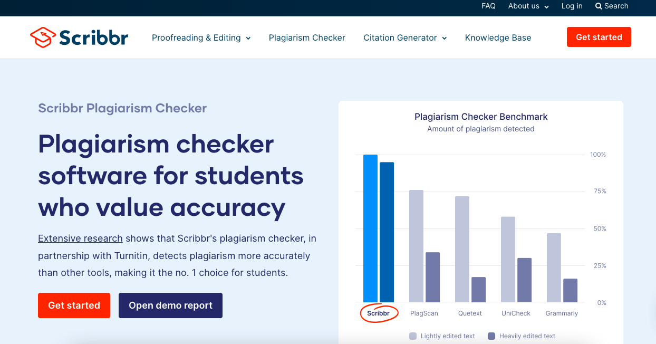The width and height of the screenshot is (656, 344).
Task: Click the 25% y-axis label
Action: [600, 265]
